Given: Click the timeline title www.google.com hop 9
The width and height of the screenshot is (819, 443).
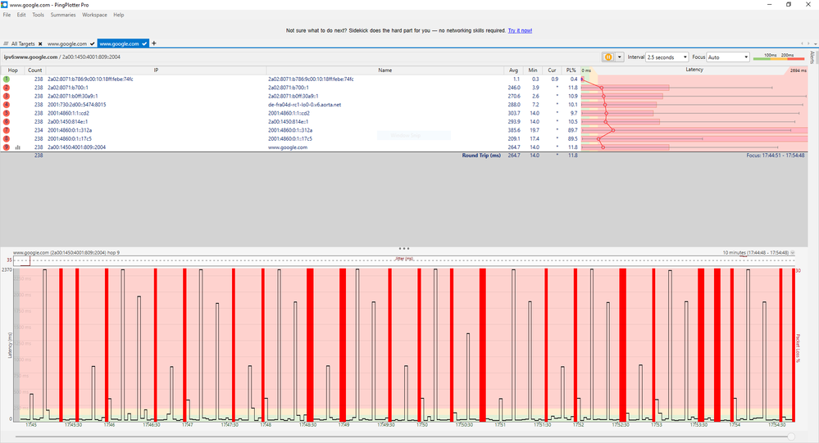Looking at the screenshot, I should (x=66, y=252).
